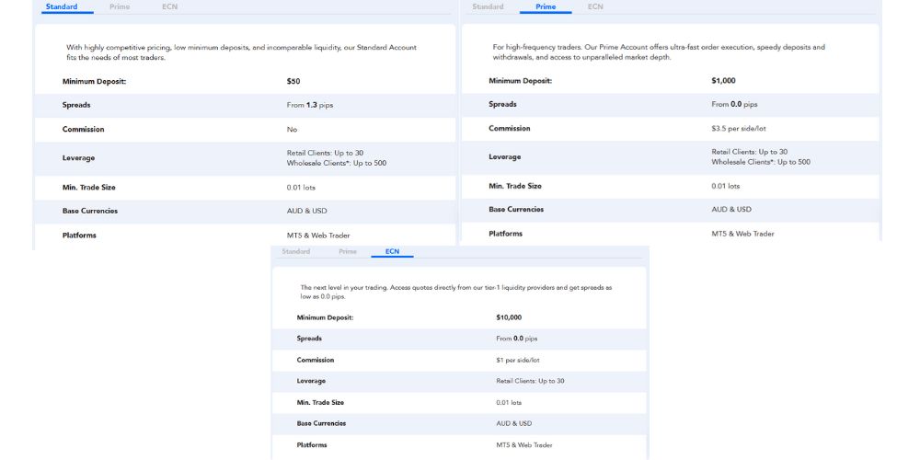This screenshot has height=460, width=920.
Task: Open ECN tab in the Standard account panel
Action: pos(169,7)
